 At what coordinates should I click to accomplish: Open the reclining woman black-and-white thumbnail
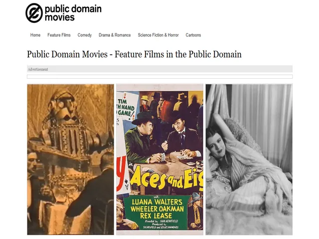point(249,159)
